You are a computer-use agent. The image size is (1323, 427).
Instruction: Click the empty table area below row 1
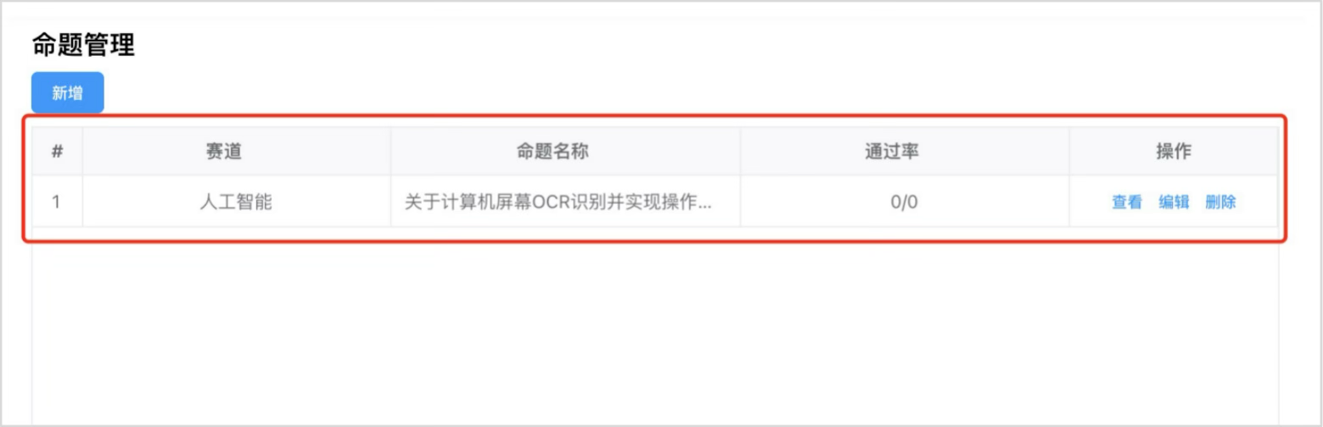[x=655, y=330]
